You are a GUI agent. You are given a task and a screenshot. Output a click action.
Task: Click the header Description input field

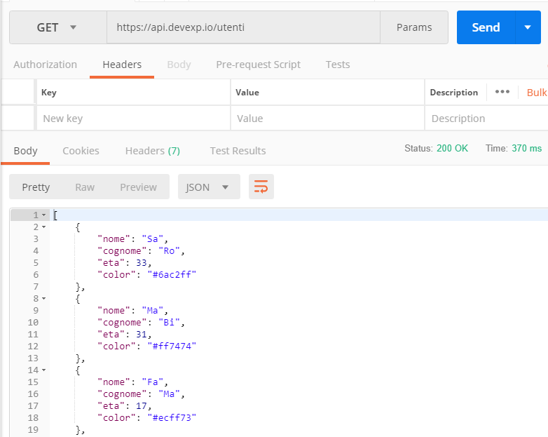[486, 119]
